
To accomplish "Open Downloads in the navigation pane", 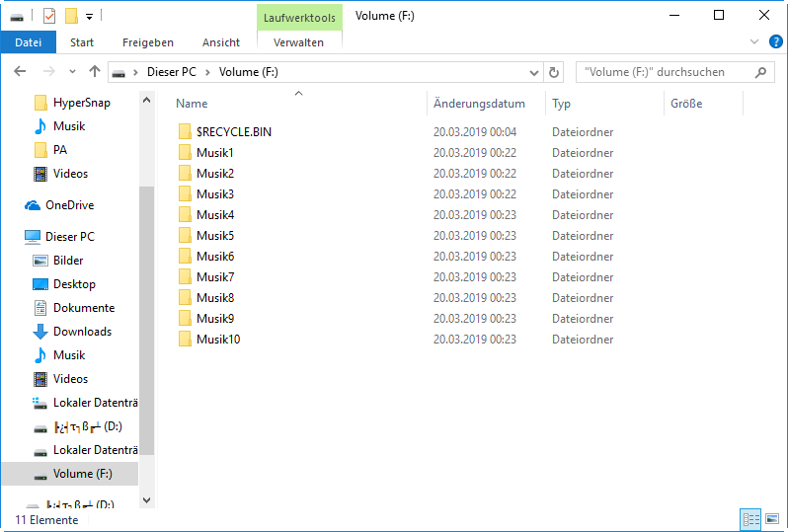I will (x=72, y=331).
